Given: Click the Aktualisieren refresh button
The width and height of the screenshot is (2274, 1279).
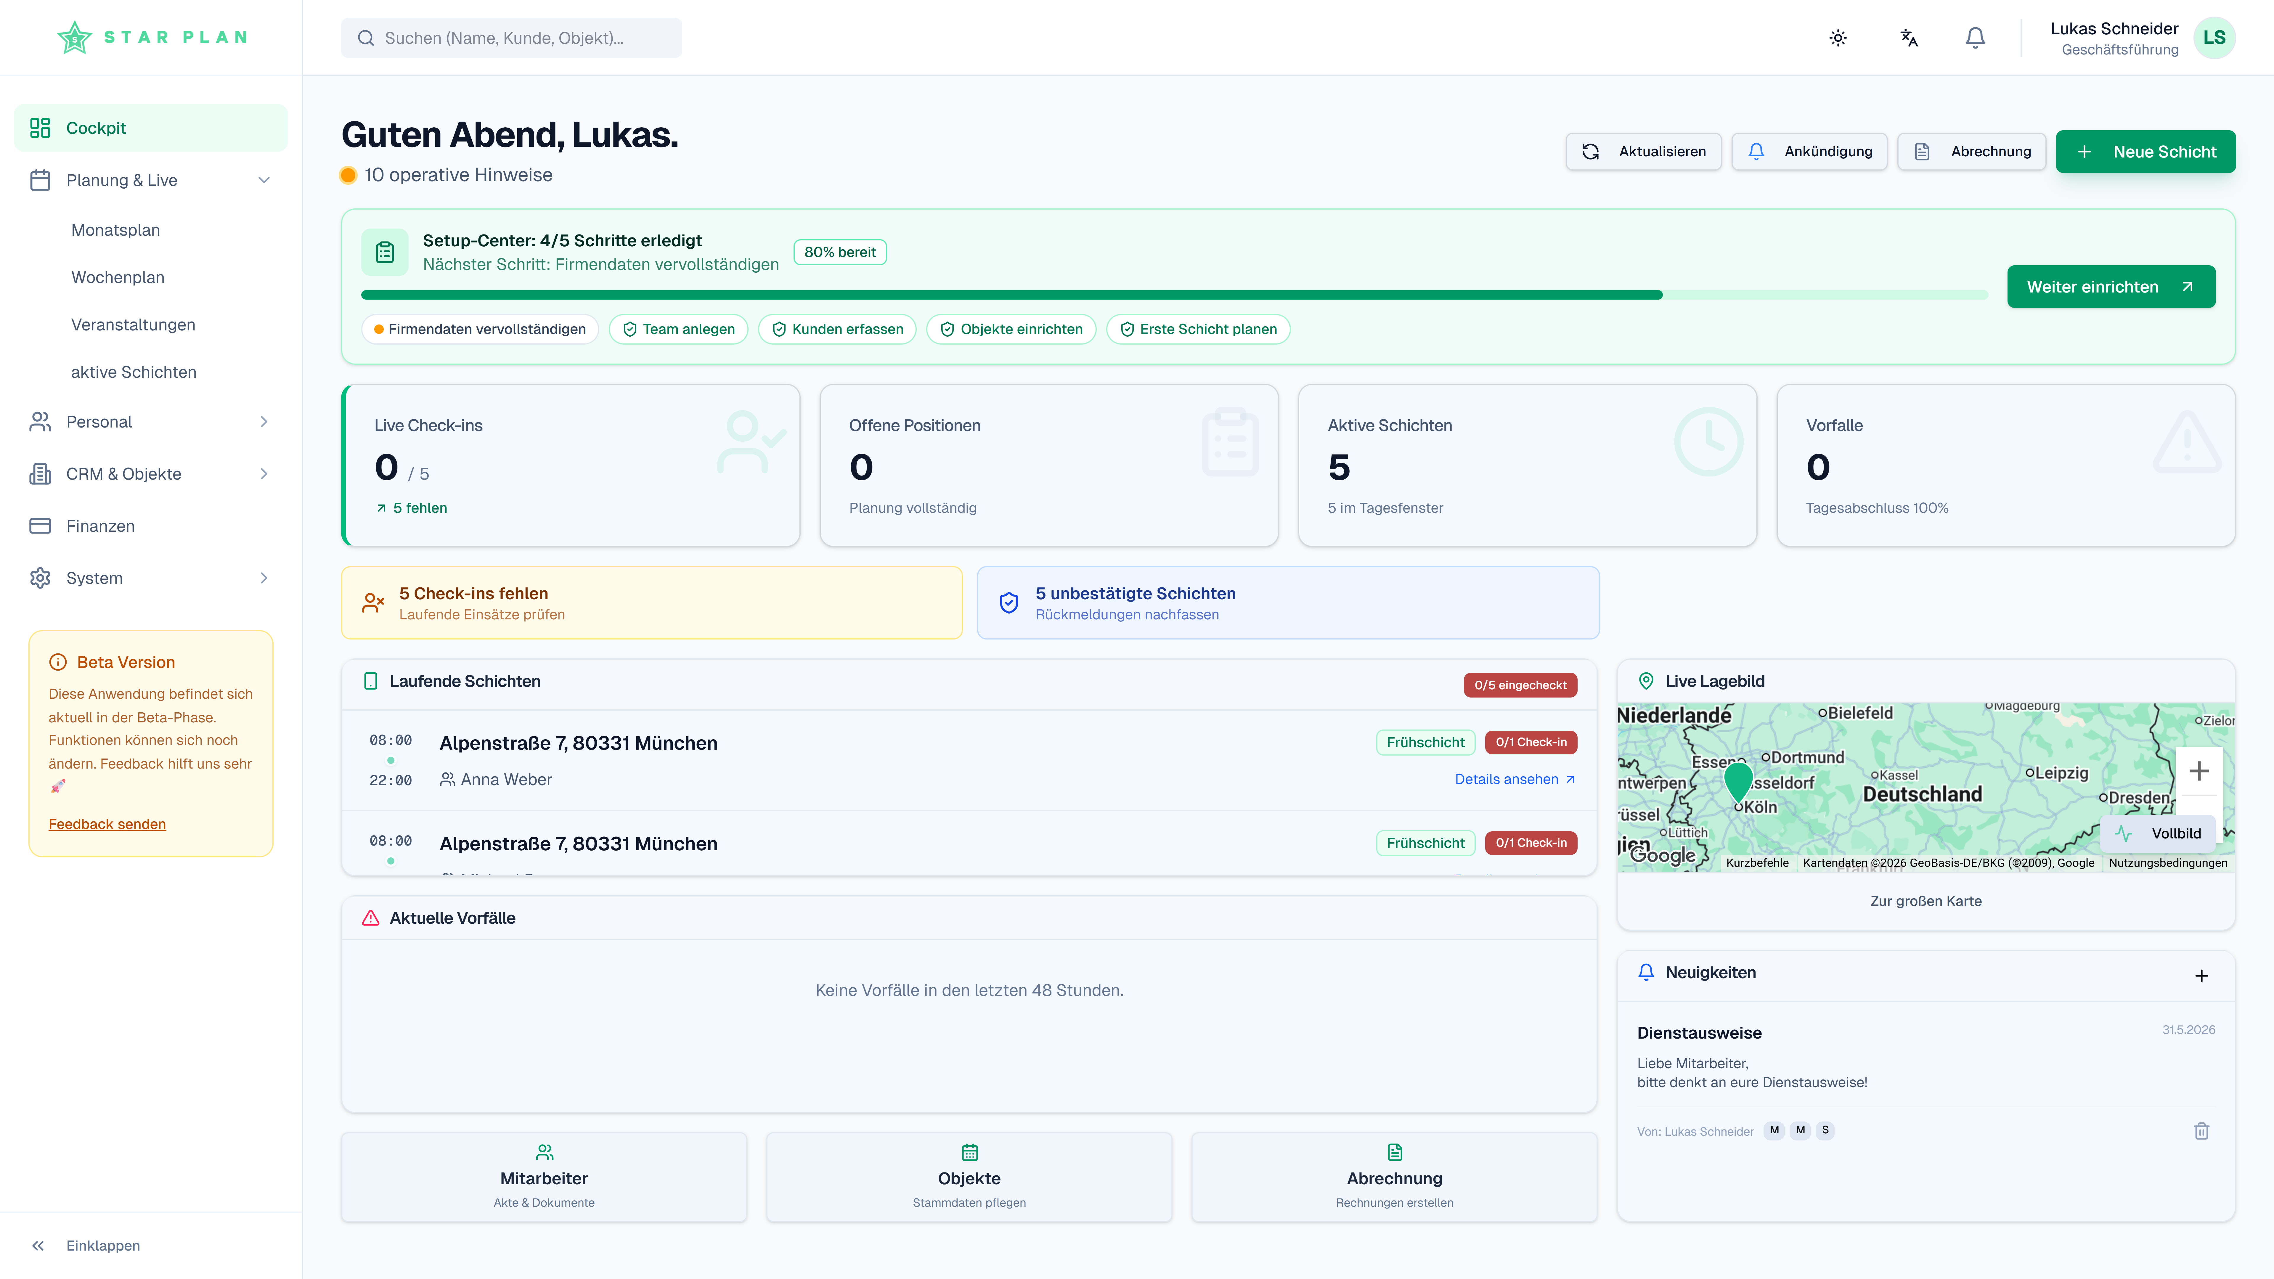Looking at the screenshot, I should coord(1644,152).
